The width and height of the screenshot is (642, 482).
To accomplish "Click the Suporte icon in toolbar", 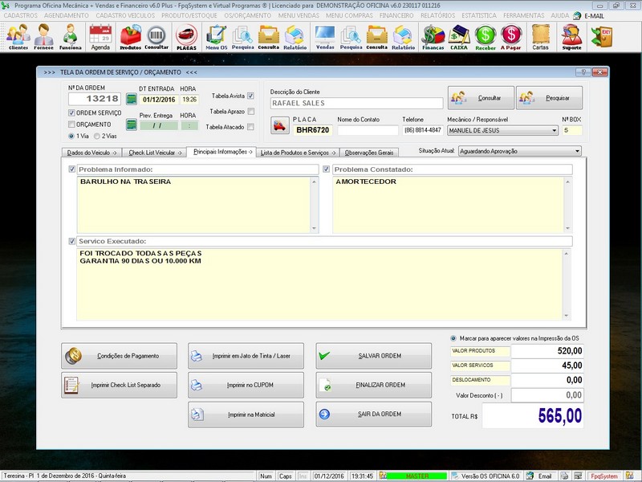I will [571, 37].
